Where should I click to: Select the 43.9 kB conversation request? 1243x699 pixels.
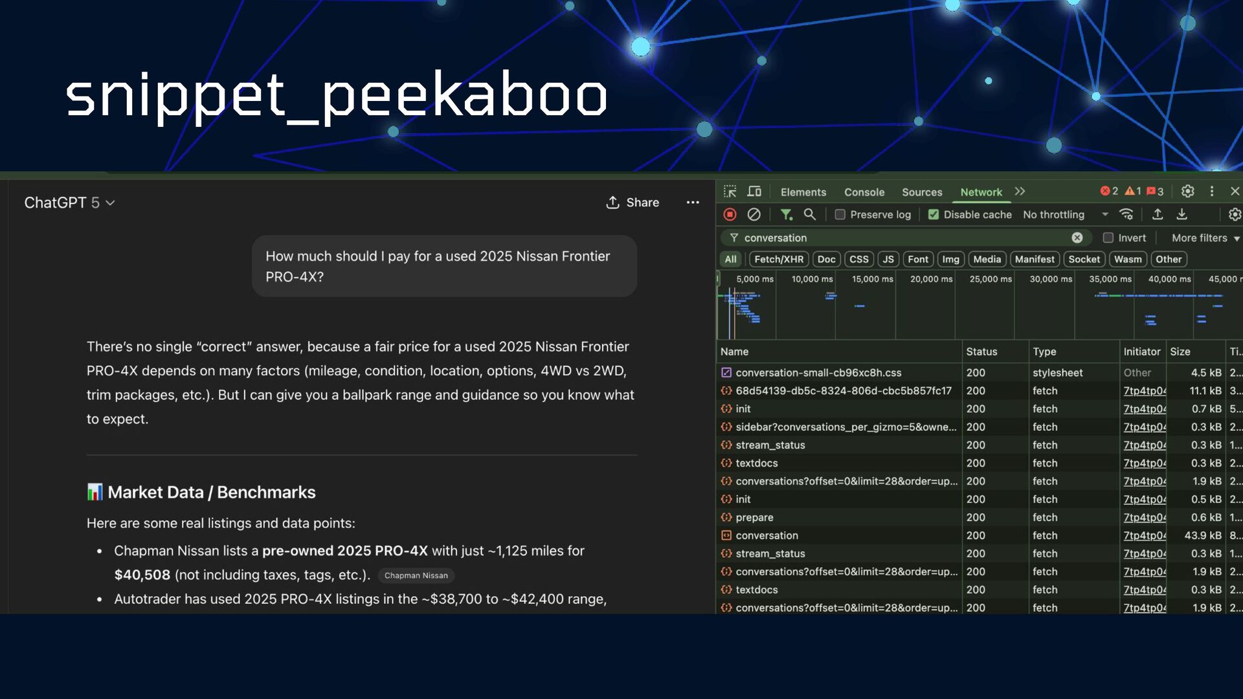click(x=979, y=535)
